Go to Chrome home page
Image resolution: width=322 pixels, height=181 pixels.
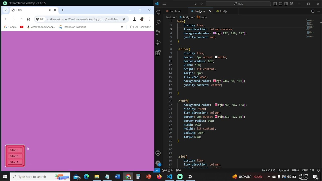pos(28,19)
